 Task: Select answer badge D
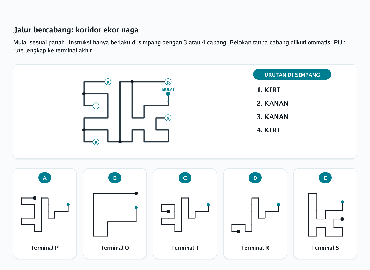[255, 178]
